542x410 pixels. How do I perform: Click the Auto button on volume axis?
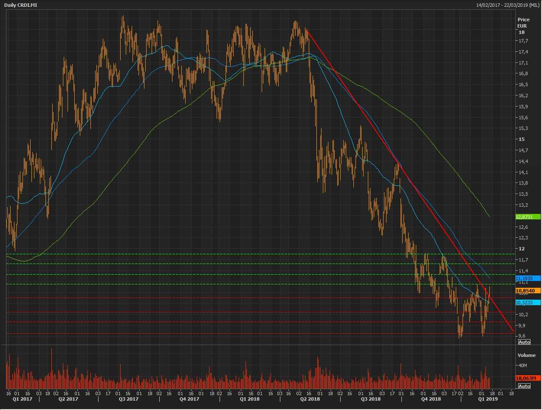(x=524, y=386)
